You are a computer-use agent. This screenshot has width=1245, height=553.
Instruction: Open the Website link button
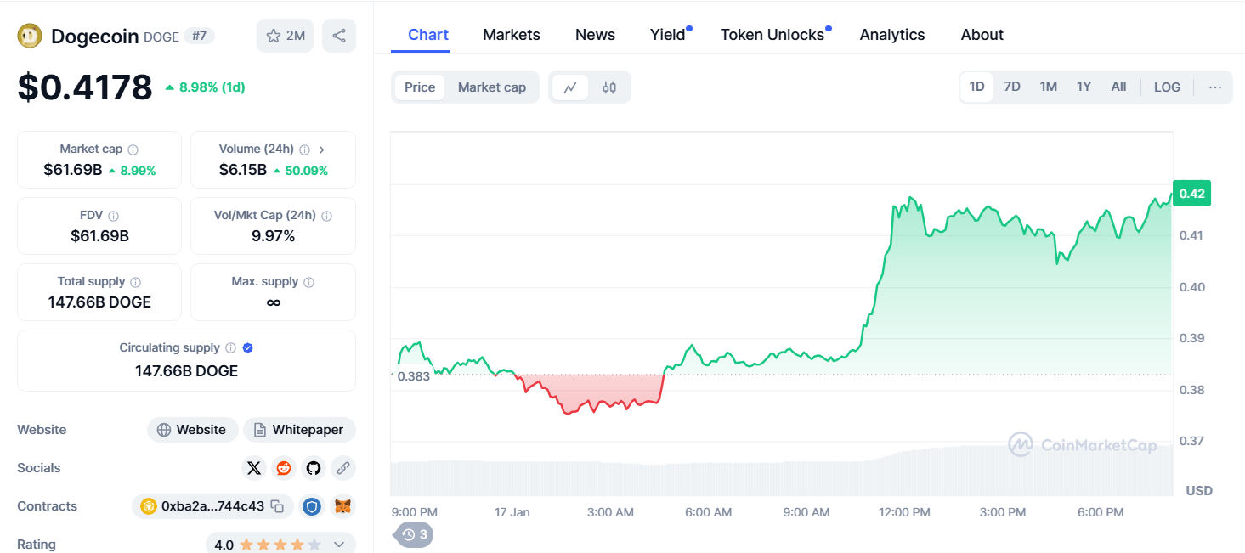pos(192,430)
